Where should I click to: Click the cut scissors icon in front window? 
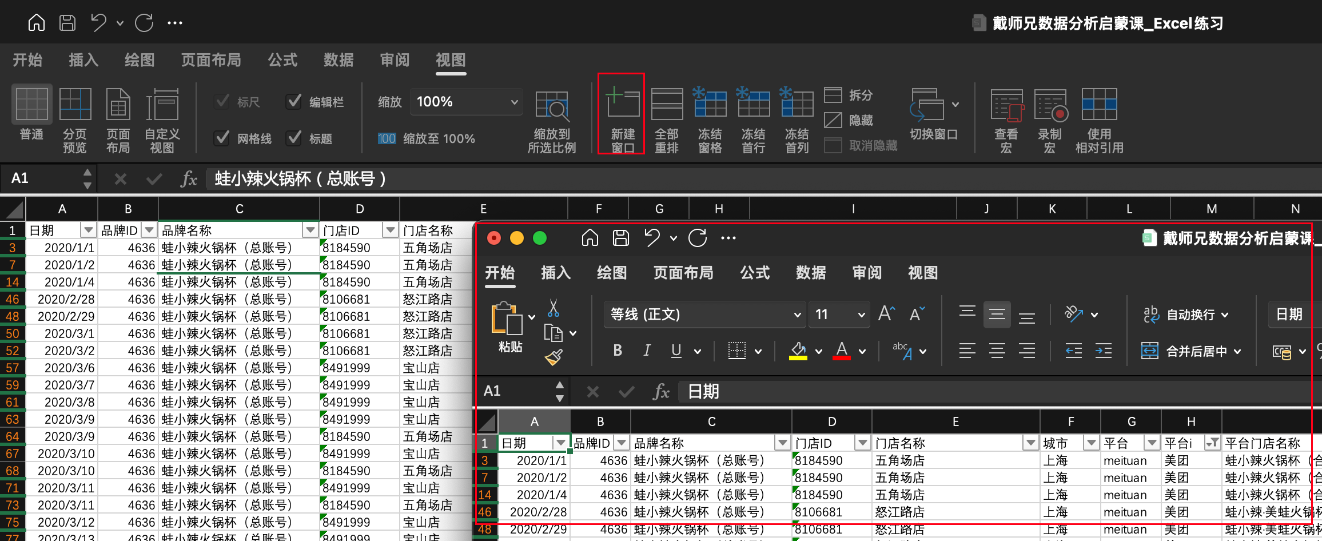pyautogui.click(x=553, y=308)
